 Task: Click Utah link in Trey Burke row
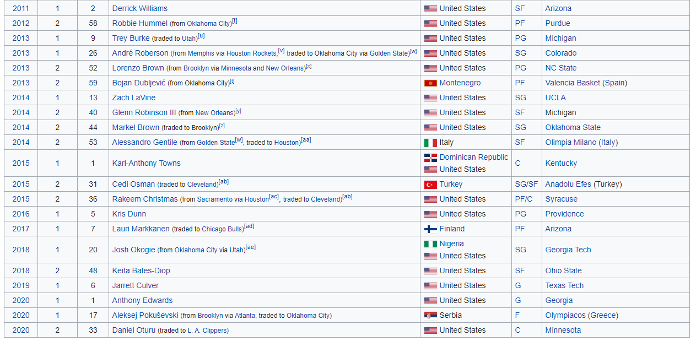tap(189, 39)
